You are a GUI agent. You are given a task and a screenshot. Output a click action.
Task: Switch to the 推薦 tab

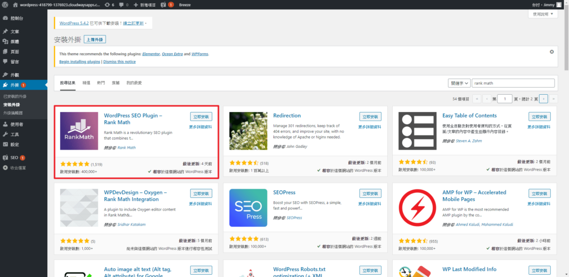pyautogui.click(x=116, y=83)
